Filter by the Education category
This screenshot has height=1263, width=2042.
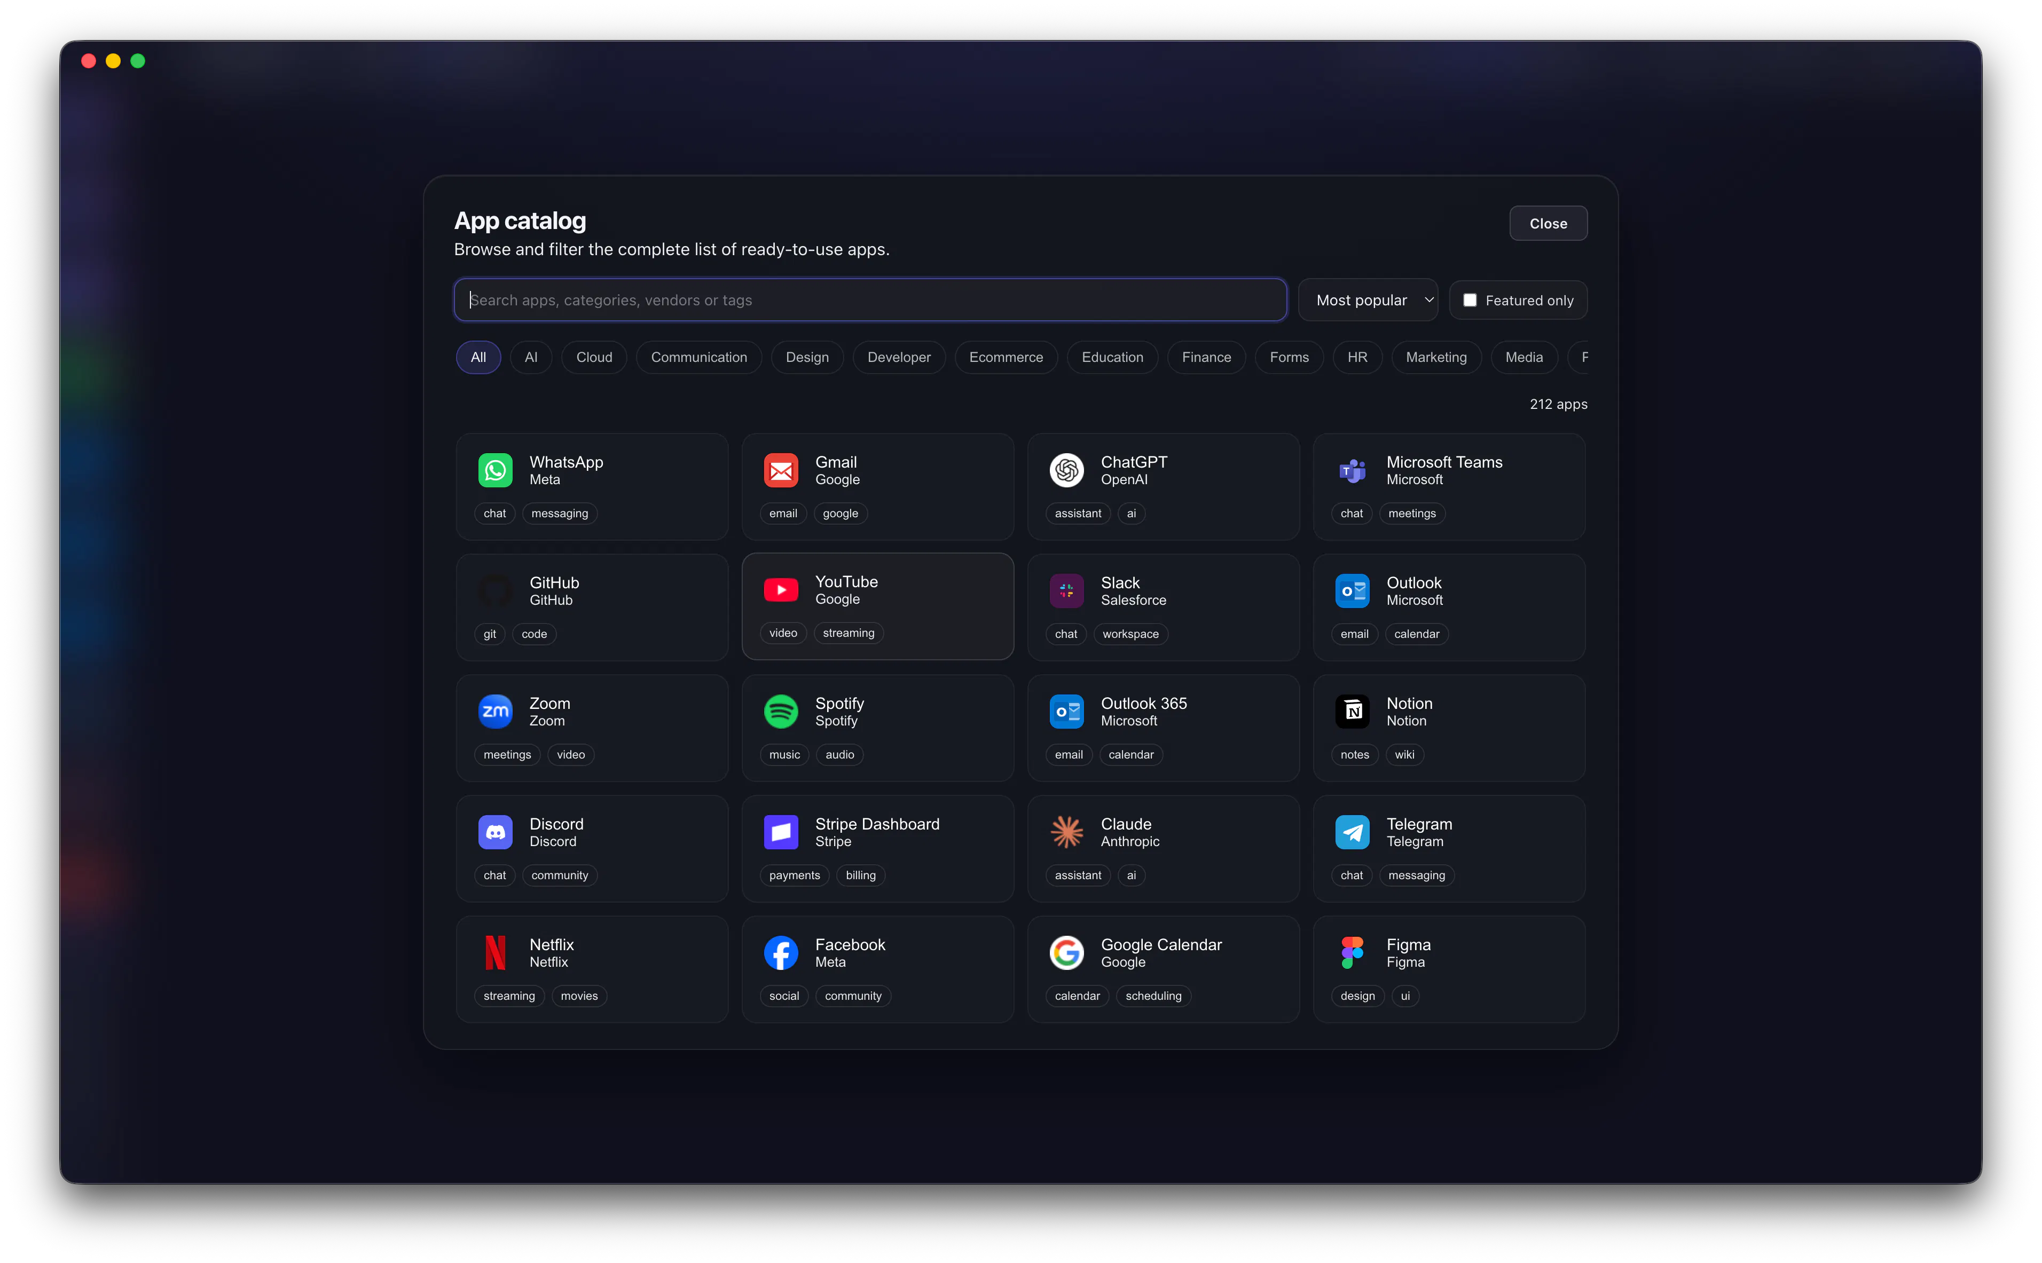tap(1112, 357)
